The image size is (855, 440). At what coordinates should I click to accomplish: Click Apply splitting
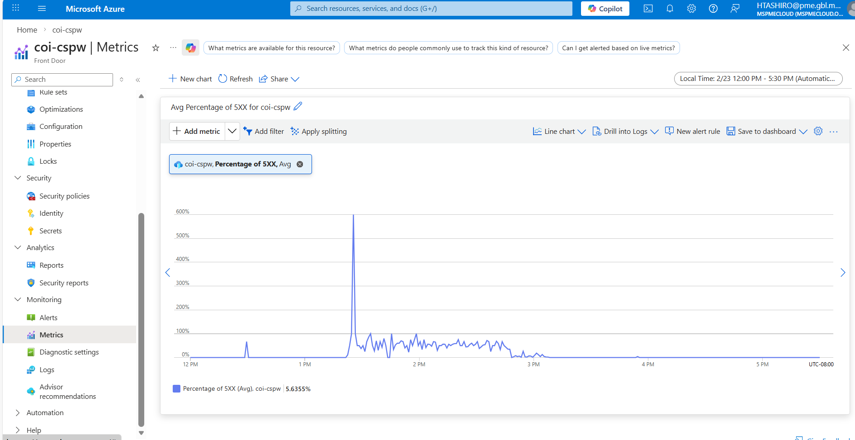[x=319, y=131]
